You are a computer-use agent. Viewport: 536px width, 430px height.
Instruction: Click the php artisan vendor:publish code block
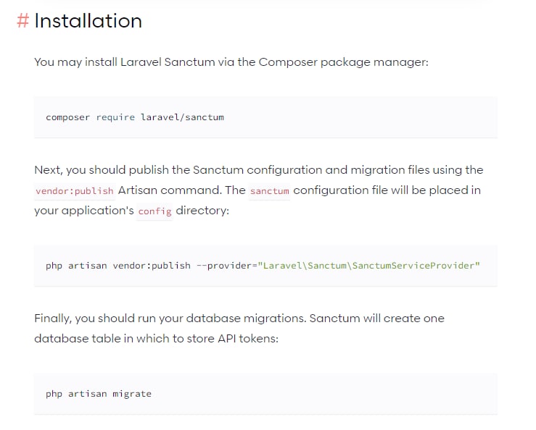pyautogui.click(x=265, y=266)
